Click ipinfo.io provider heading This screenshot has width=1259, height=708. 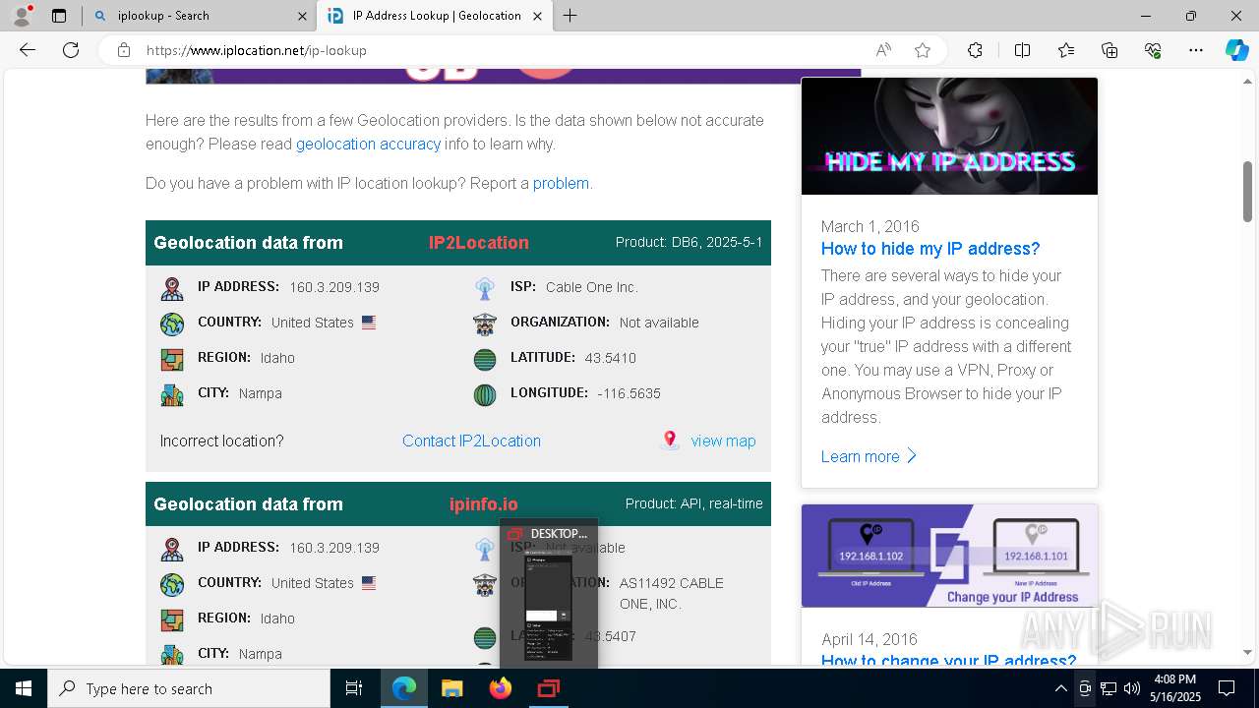point(483,503)
